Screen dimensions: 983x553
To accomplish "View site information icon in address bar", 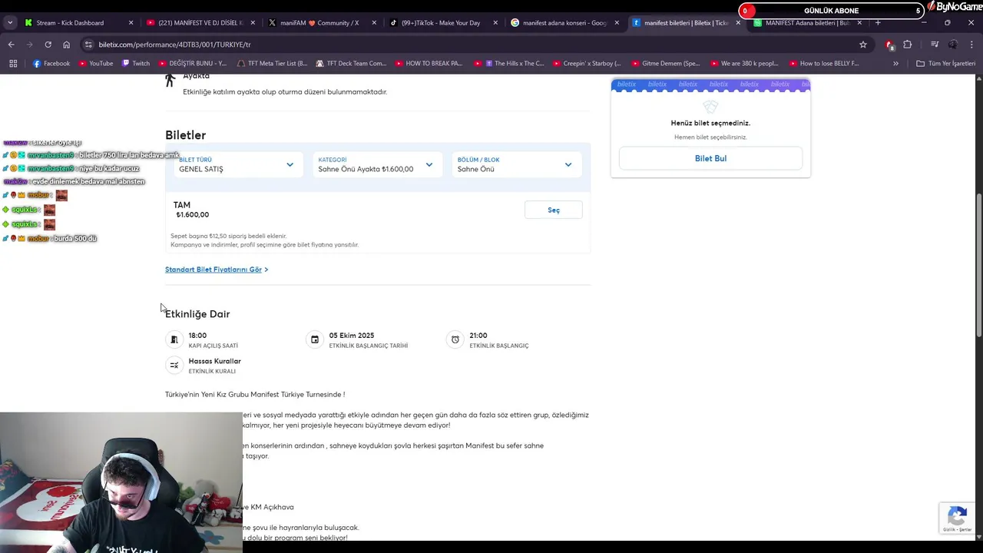I will (88, 45).
